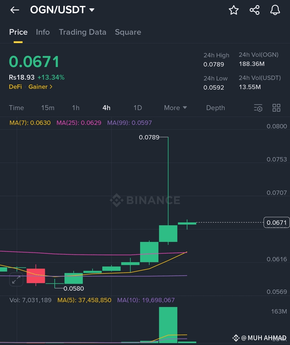
Task: Open chart indicator settings icon
Action: click(x=258, y=108)
